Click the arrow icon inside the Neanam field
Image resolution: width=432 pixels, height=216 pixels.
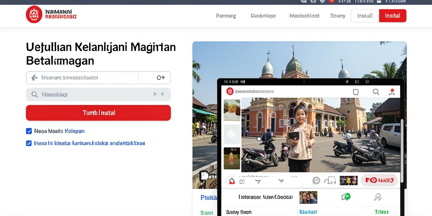34,78
